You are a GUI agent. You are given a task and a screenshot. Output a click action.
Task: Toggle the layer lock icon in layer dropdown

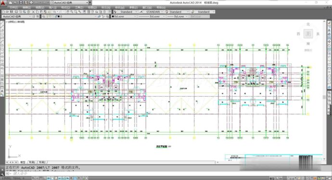[x=56, y=16]
